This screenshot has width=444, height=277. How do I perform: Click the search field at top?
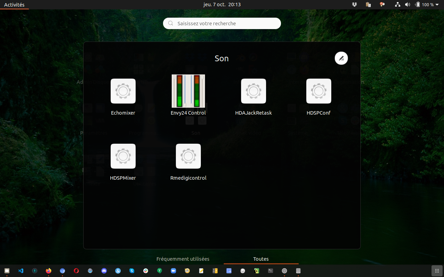(x=222, y=24)
